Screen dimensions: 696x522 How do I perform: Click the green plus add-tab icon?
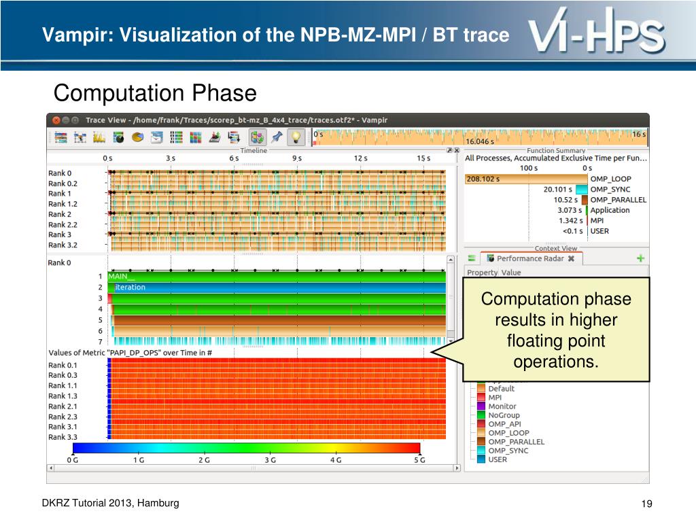(640, 258)
